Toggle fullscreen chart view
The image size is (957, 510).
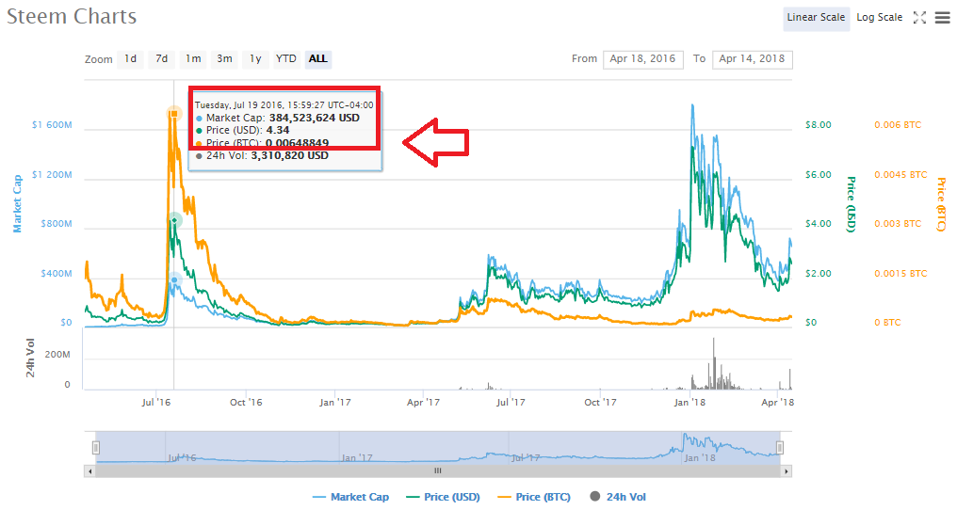point(919,18)
